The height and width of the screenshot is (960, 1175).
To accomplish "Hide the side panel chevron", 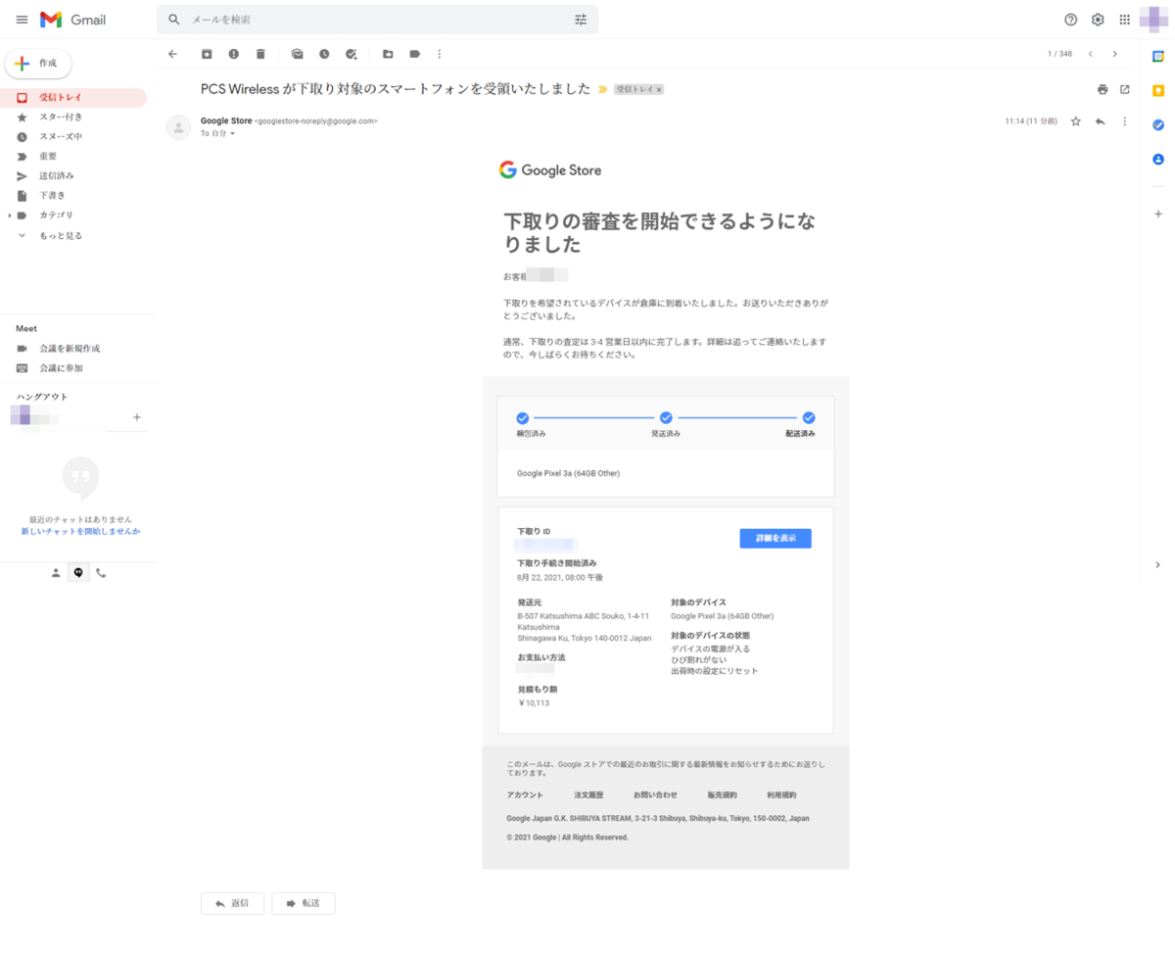I will 1158,564.
